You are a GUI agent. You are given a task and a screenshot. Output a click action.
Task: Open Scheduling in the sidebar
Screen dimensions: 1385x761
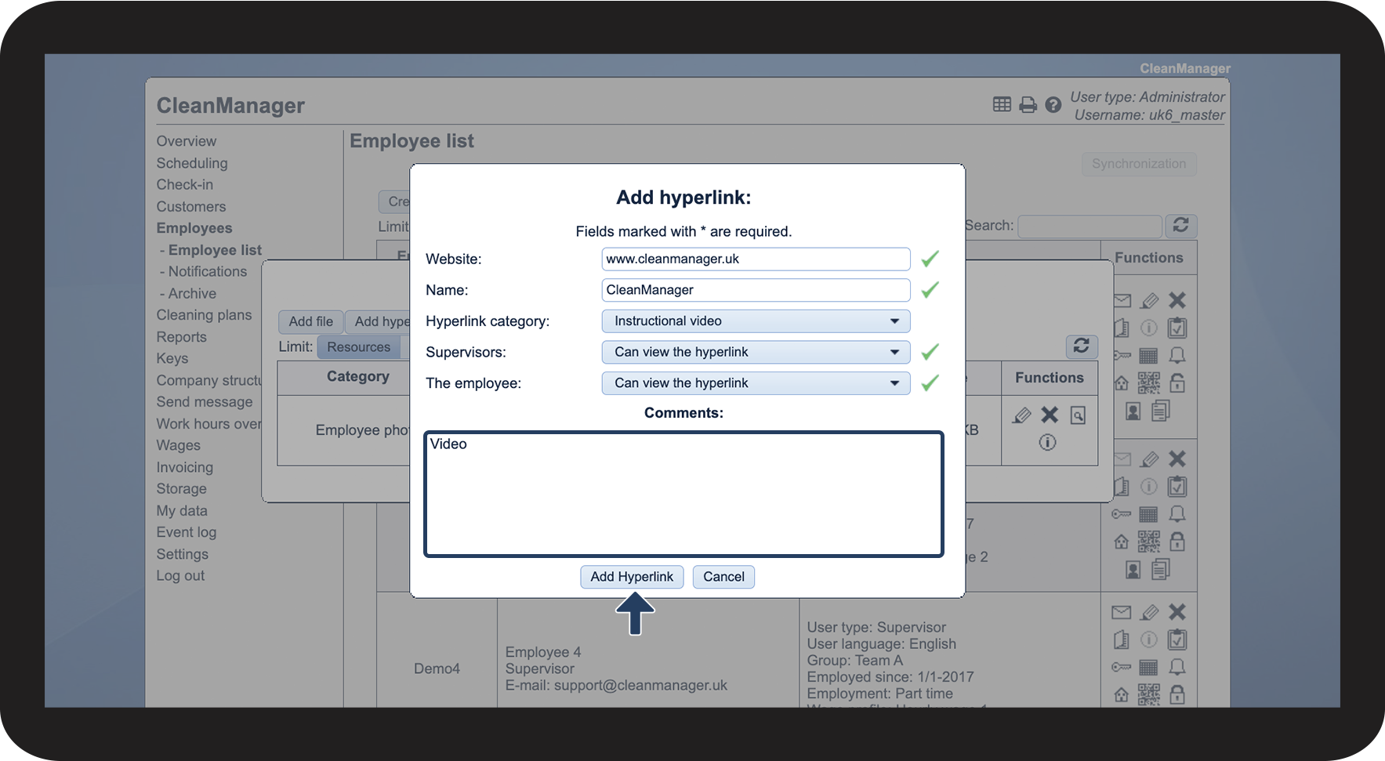pyautogui.click(x=192, y=163)
